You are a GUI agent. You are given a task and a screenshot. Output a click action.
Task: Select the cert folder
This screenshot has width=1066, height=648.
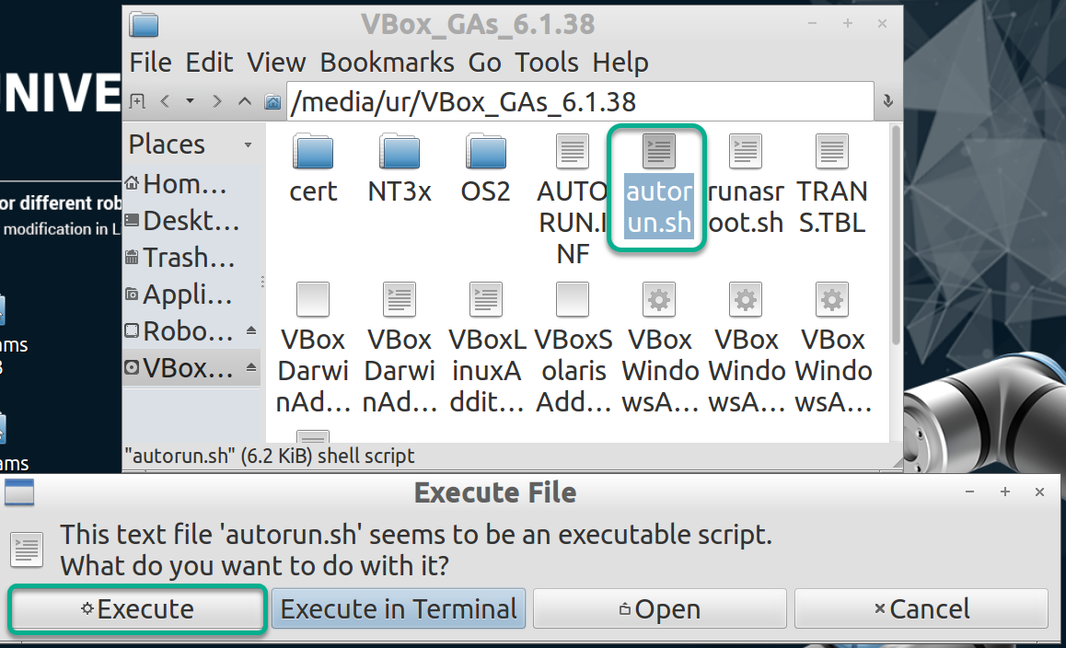[313, 168]
